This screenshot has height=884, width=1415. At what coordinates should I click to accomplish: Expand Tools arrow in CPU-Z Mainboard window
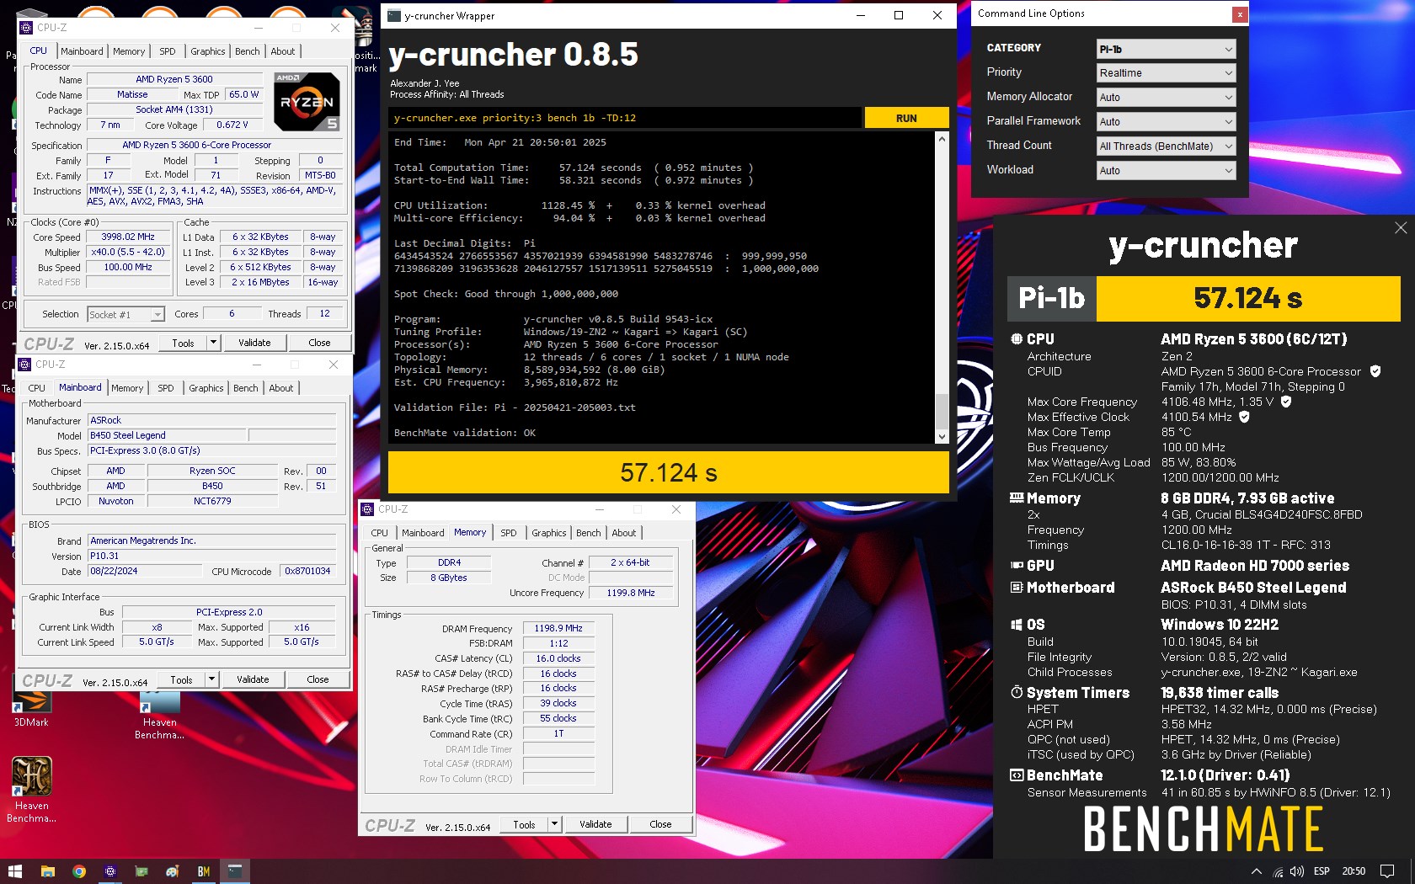(211, 679)
